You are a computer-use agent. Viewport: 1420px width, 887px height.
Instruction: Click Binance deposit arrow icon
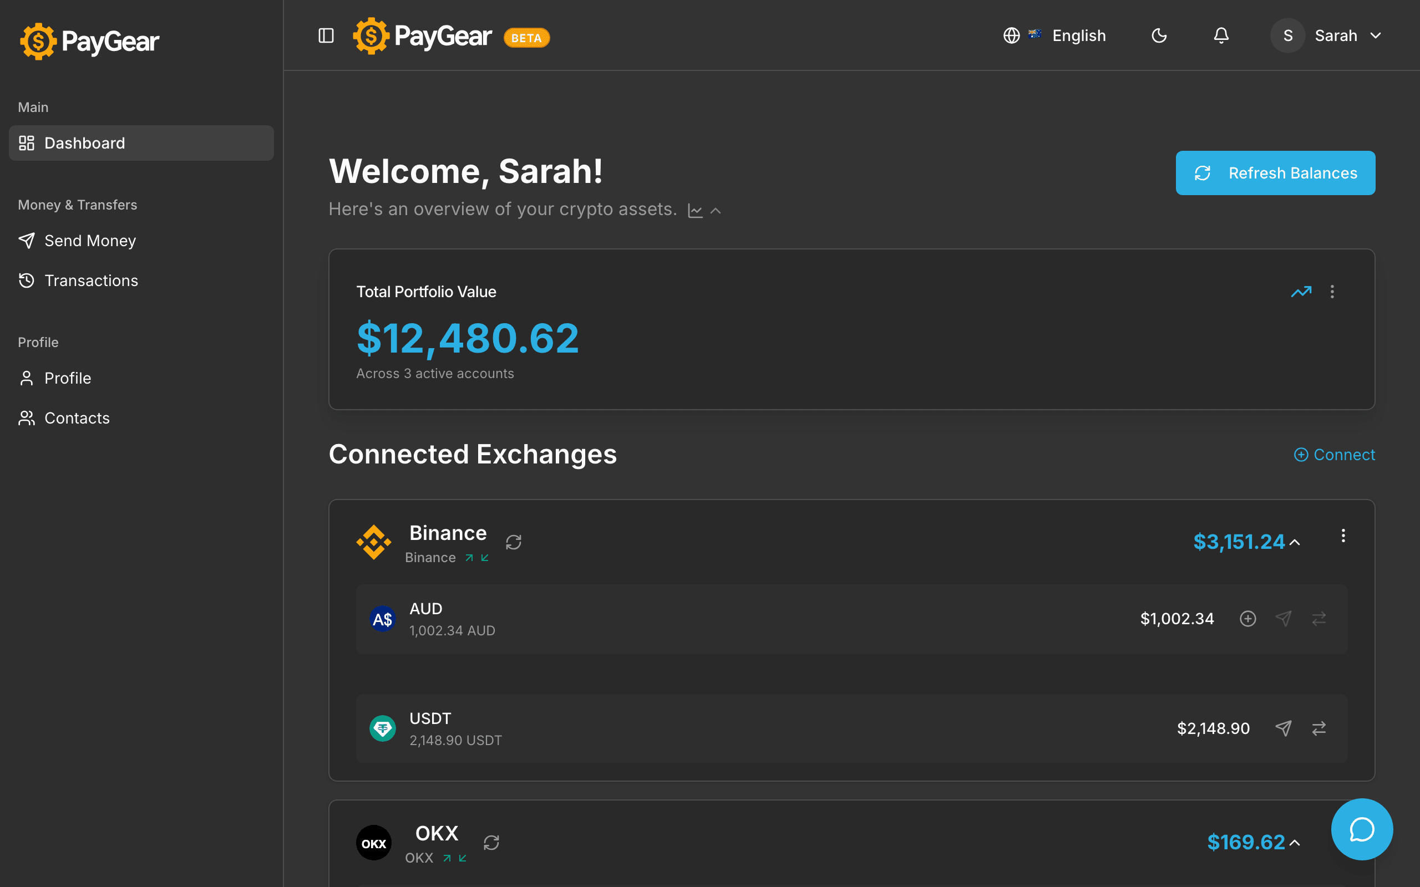click(x=485, y=558)
